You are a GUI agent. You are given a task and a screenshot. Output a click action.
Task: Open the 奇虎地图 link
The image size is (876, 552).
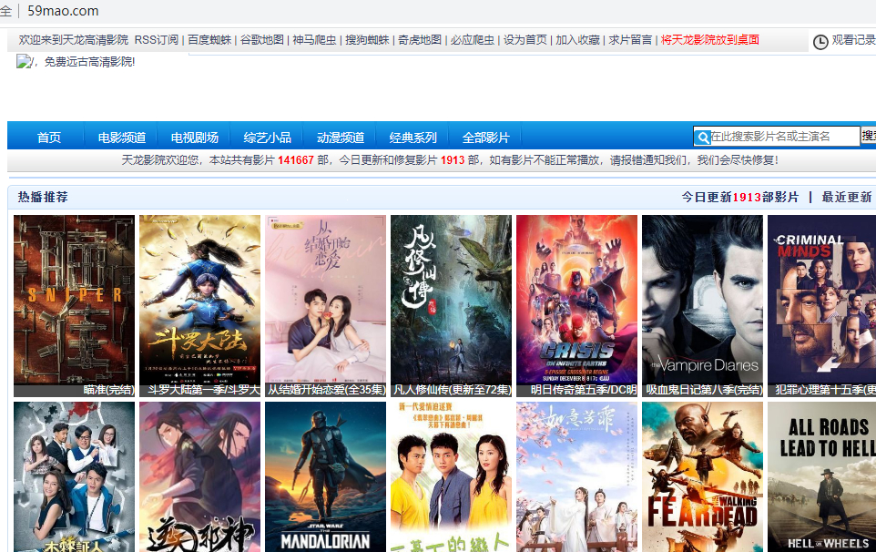tap(420, 40)
